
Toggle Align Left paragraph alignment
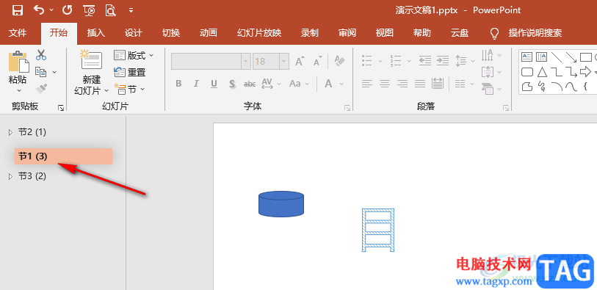pyautogui.click(x=367, y=84)
